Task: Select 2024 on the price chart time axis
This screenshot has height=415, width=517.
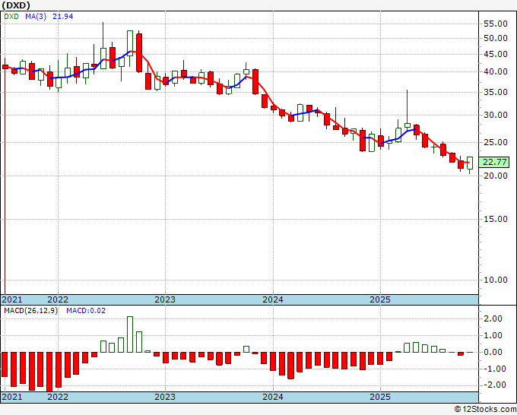Action: 273,299
